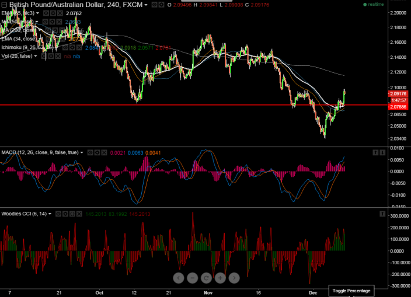Open Ichimoku (9, 26, 52, 26) settings gear
This screenshot has height=297, width=411.
72,47
